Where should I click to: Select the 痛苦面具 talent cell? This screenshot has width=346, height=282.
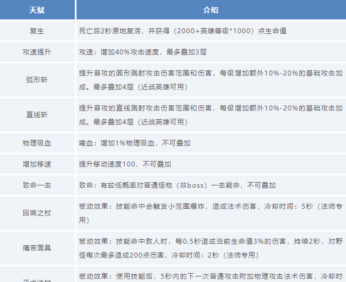(x=37, y=248)
